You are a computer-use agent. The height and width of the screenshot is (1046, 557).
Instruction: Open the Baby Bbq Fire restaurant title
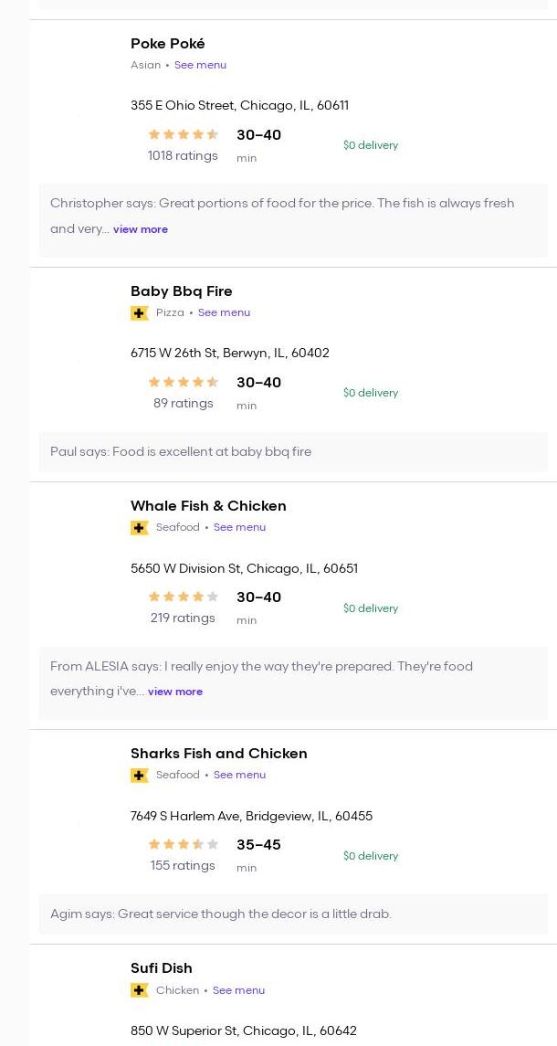[182, 291]
